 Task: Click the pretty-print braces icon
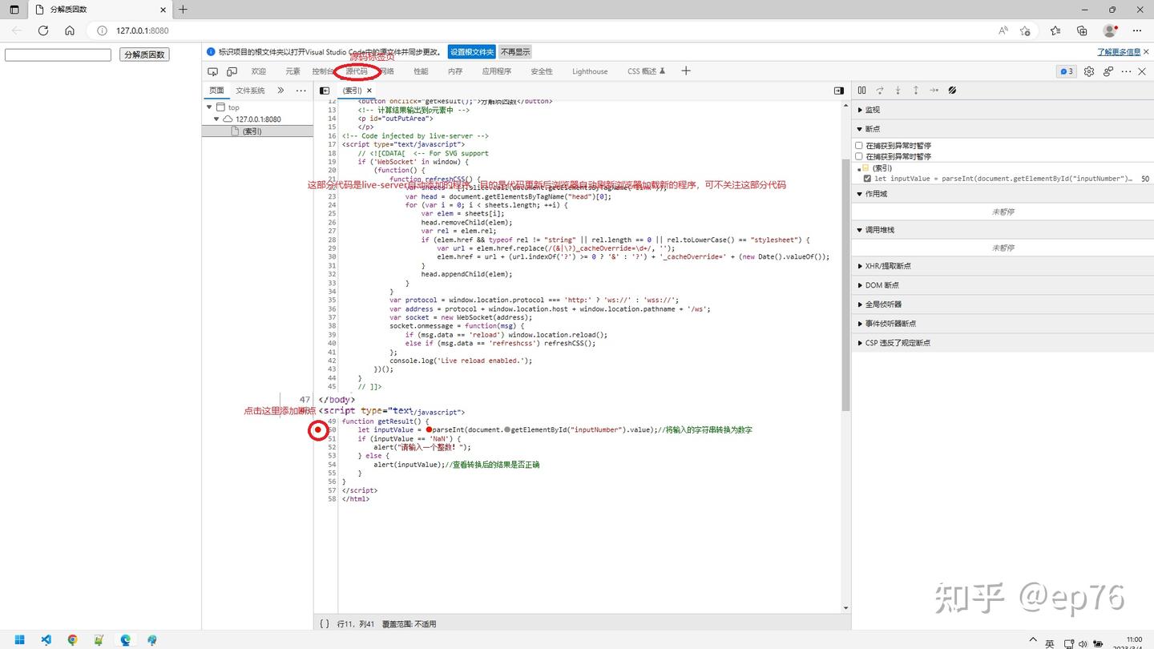[324, 623]
